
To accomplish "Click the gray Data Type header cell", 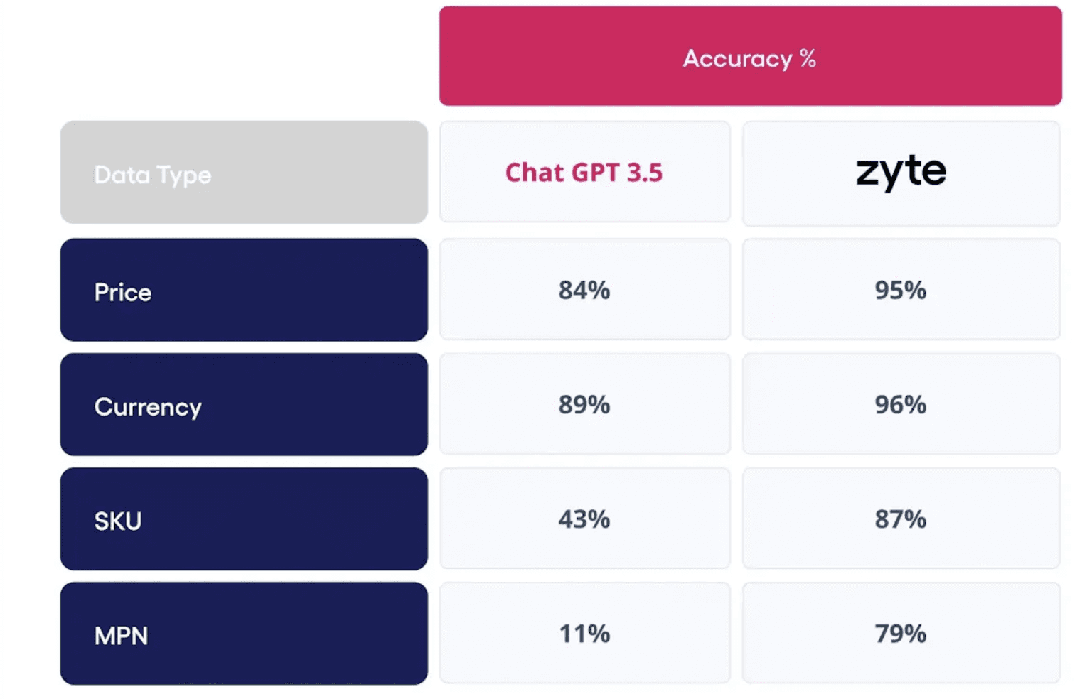I will point(243,173).
